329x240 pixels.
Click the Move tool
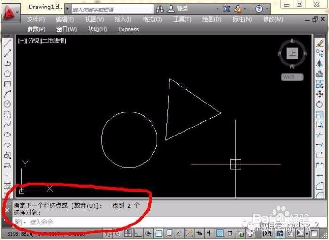click(x=320, y=94)
